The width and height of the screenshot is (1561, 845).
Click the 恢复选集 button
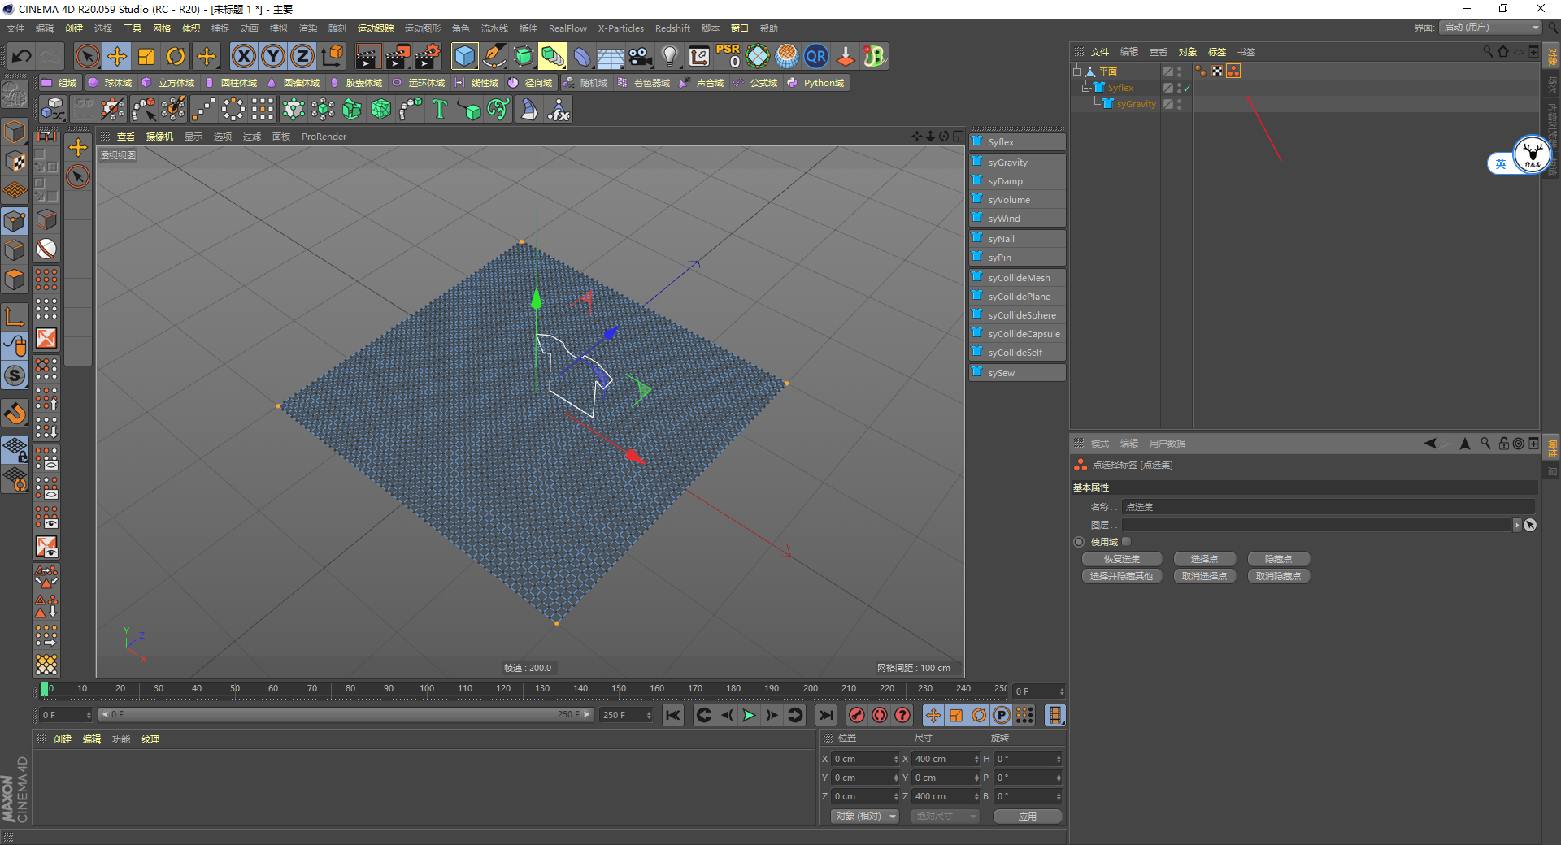[1121, 559]
